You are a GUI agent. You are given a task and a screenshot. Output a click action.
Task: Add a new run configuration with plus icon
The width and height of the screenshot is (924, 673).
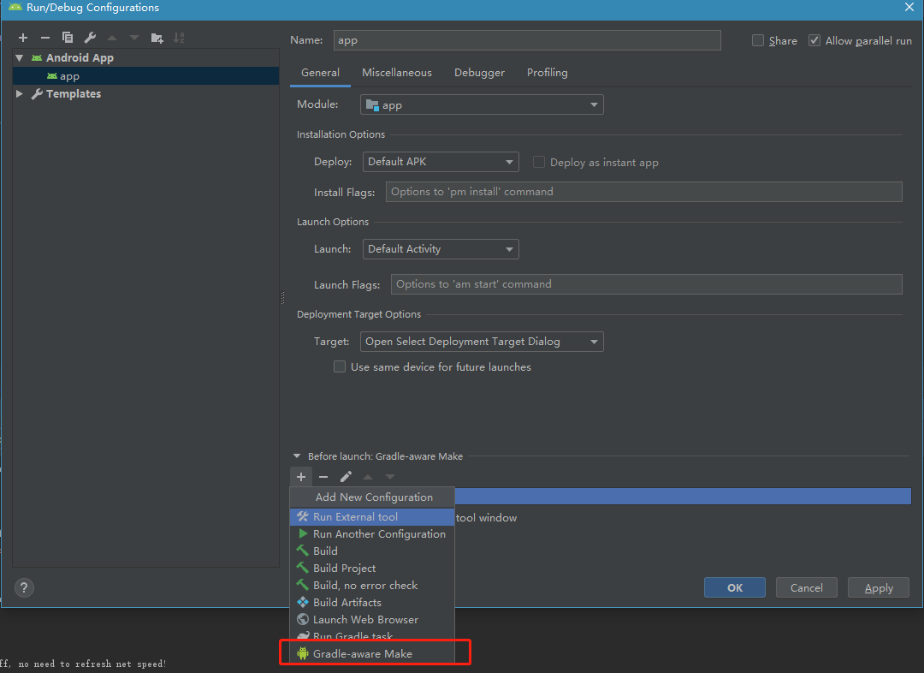point(22,38)
